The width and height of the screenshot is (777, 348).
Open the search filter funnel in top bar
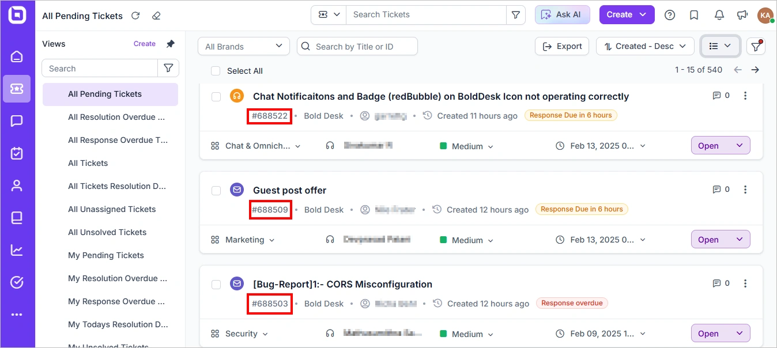[515, 15]
